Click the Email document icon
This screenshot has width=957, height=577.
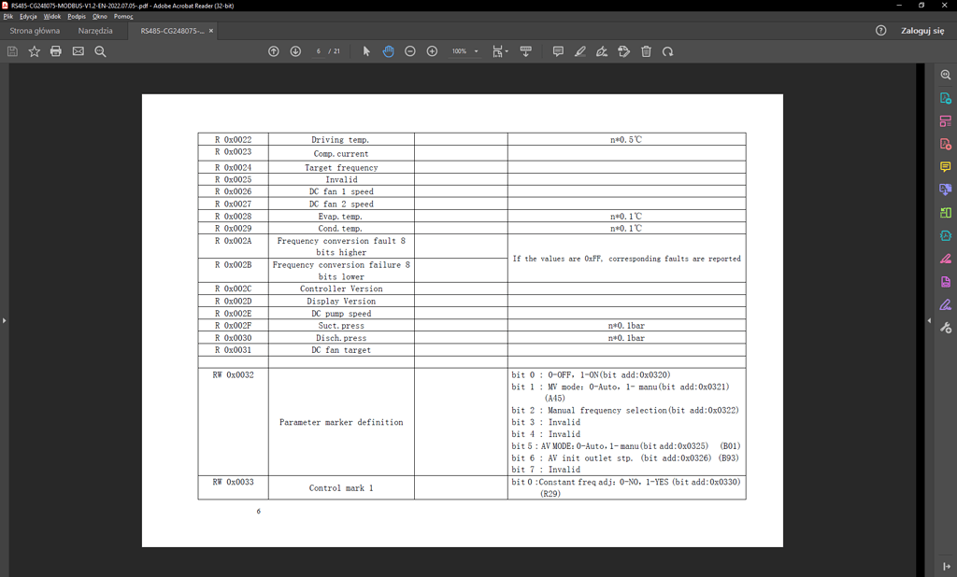tap(78, 51)
